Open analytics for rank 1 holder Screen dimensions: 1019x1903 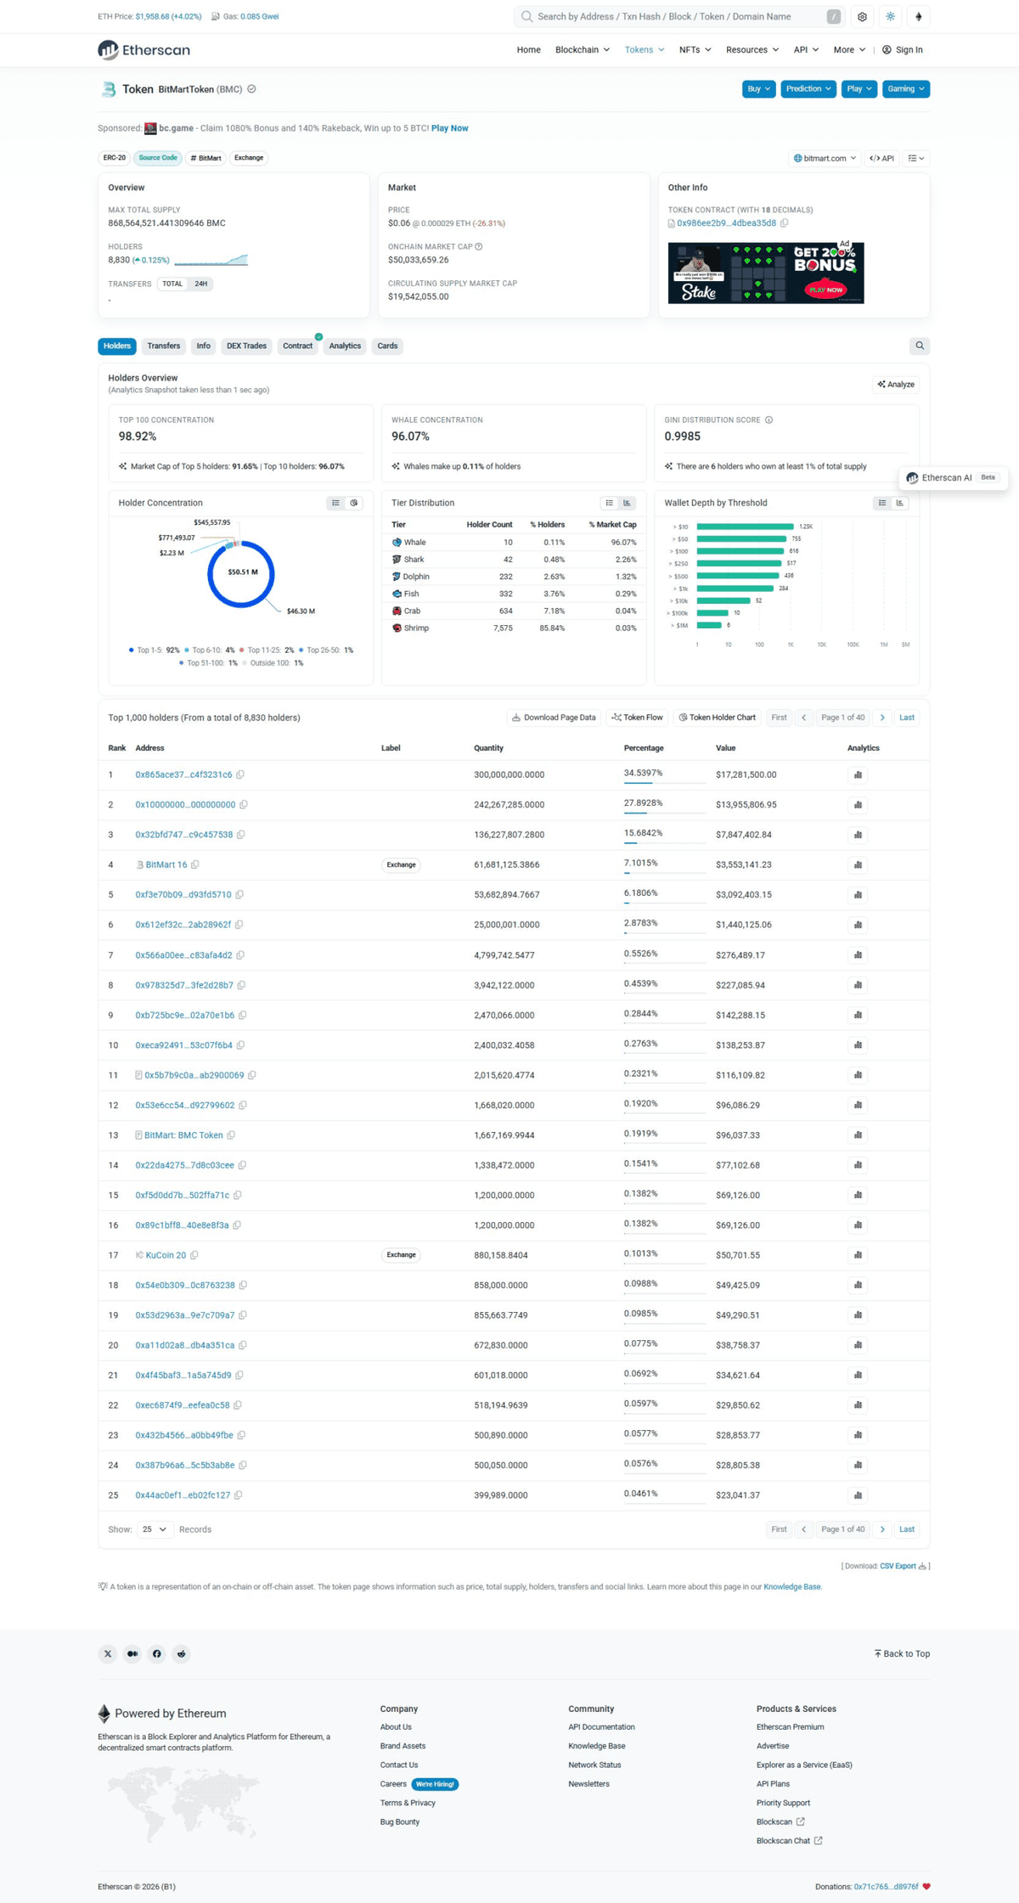pos(858,774)
